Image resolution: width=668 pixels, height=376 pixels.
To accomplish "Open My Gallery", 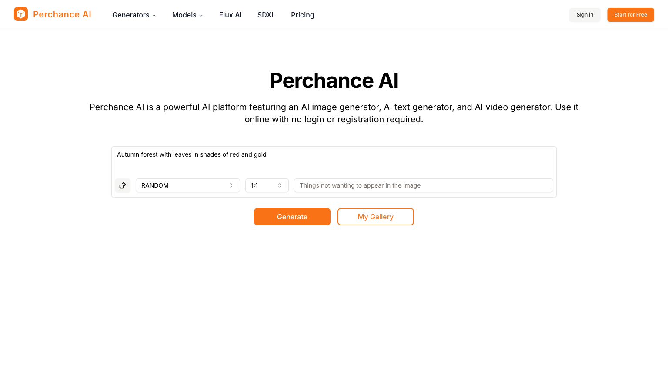I will point(375,217).
